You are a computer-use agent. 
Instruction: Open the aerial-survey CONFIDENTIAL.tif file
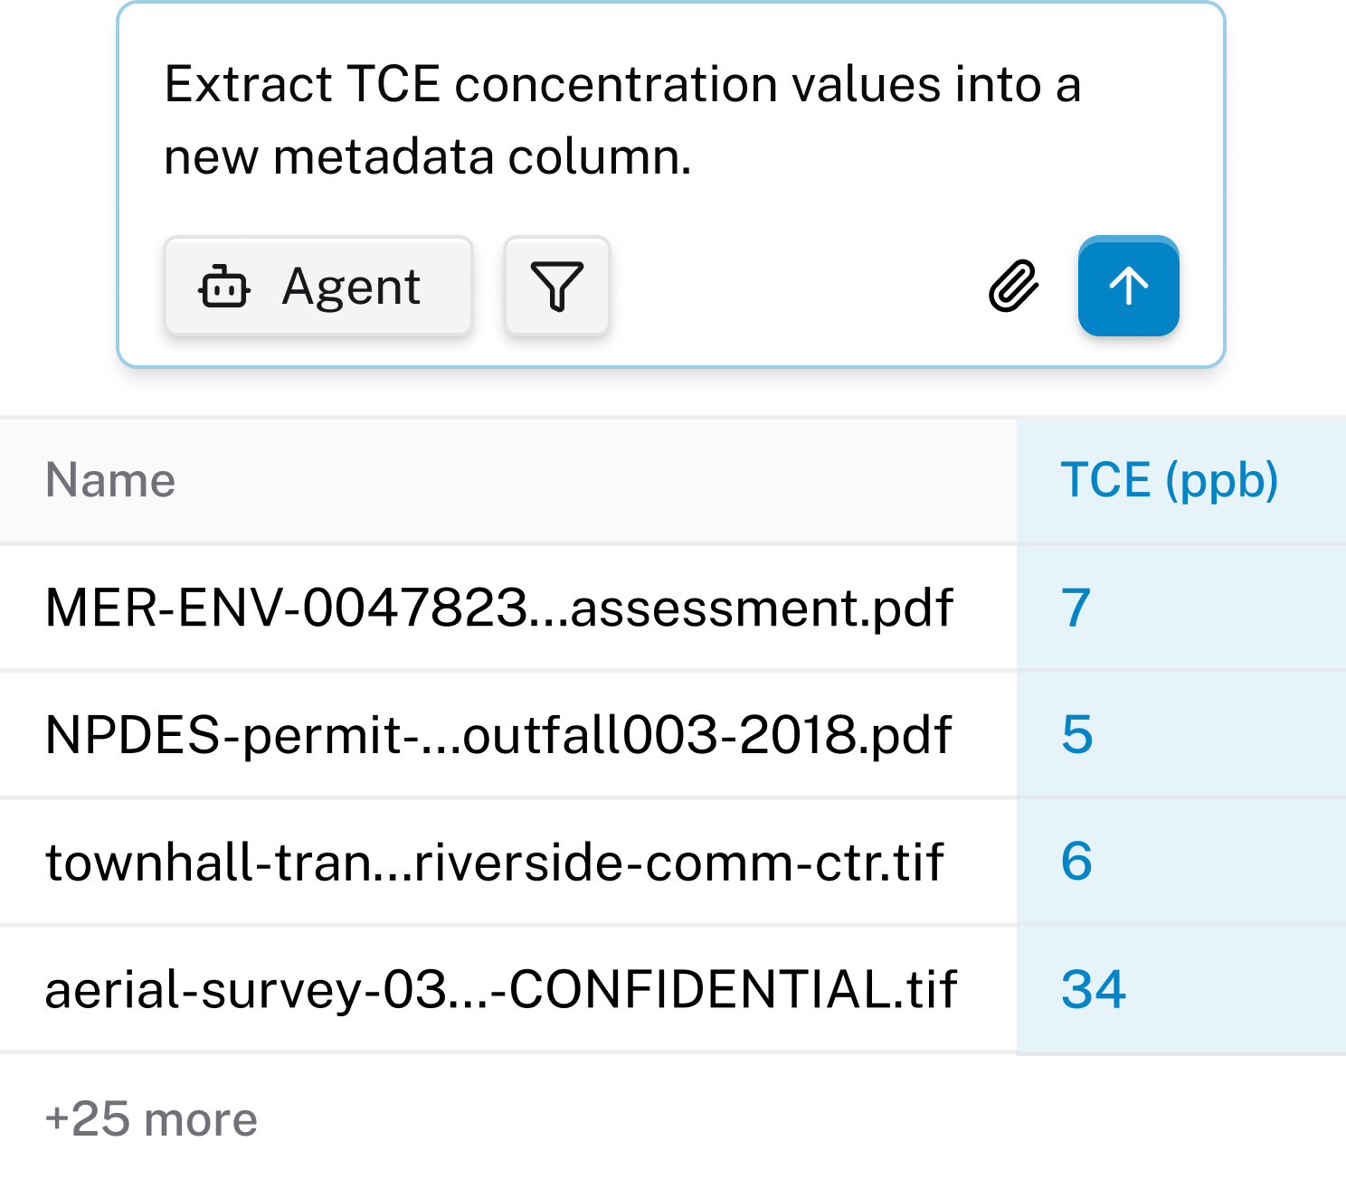coord(501,989)
